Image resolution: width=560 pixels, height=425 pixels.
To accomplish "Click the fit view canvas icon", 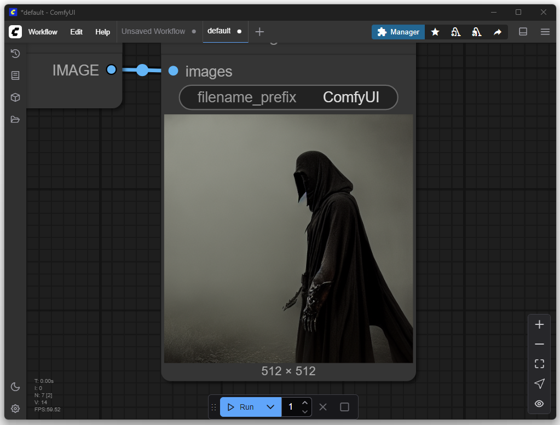I will (x=539, y=364).
